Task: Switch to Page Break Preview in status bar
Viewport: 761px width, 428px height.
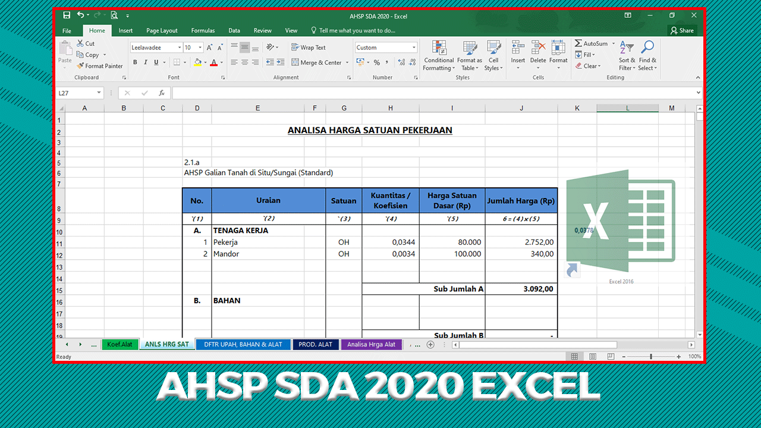Action: tap(611, 357)
